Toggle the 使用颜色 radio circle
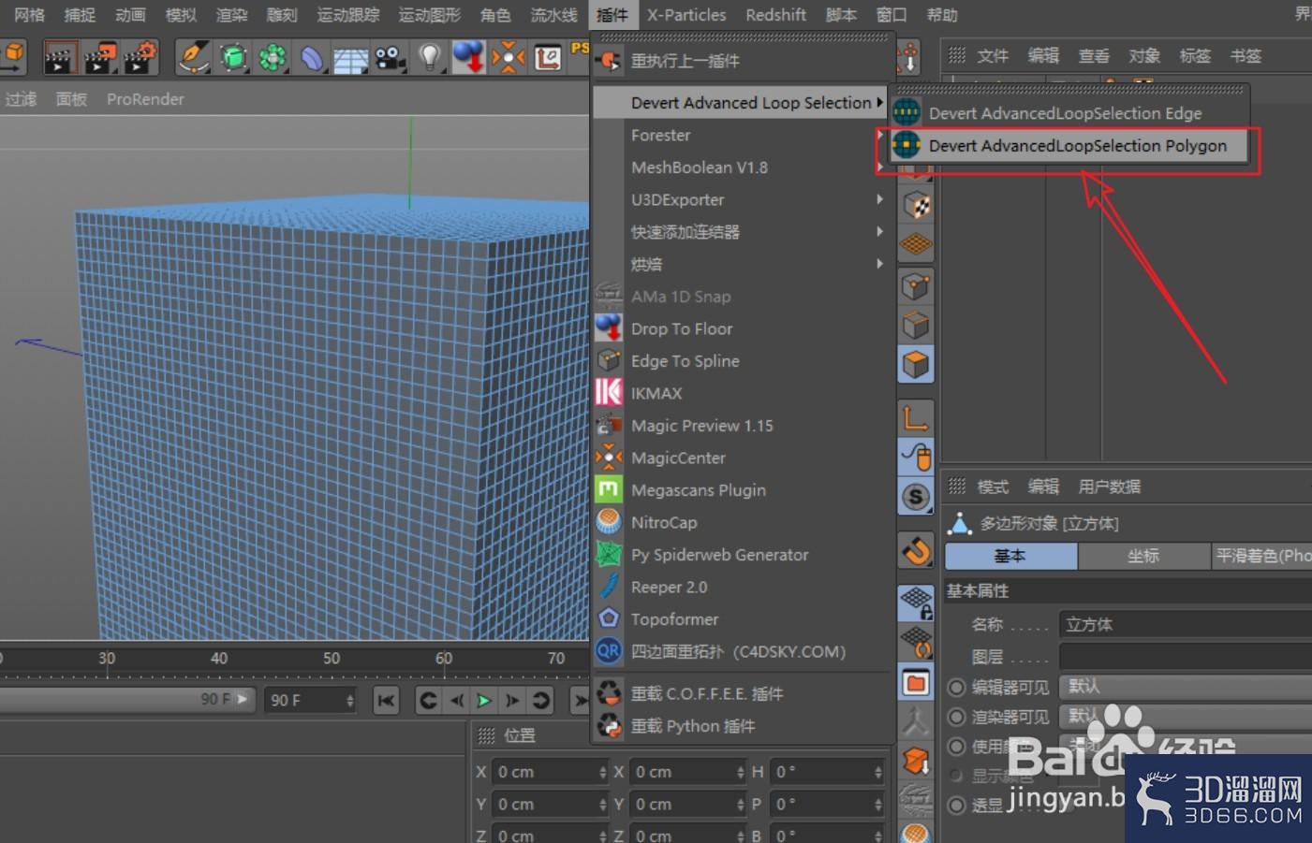 [956, 747]
